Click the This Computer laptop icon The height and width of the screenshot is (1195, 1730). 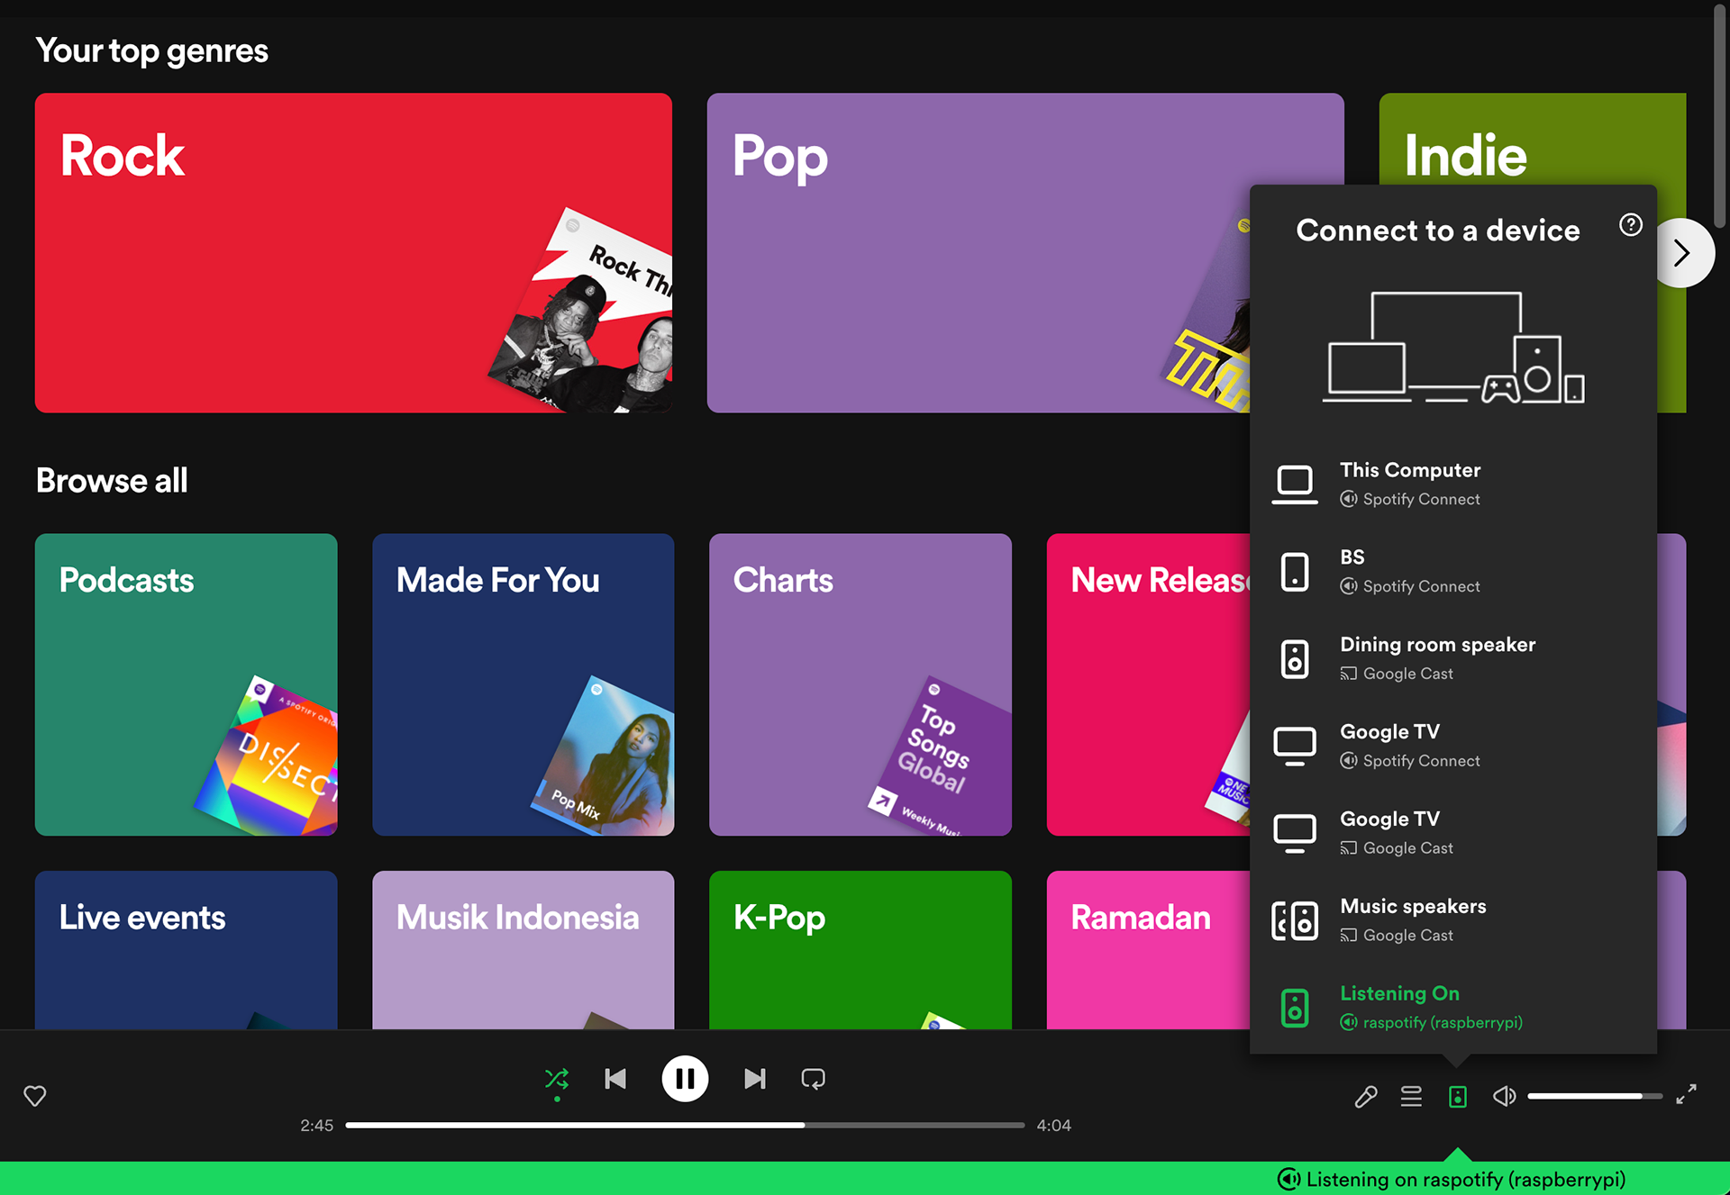tap(1295, 484)
